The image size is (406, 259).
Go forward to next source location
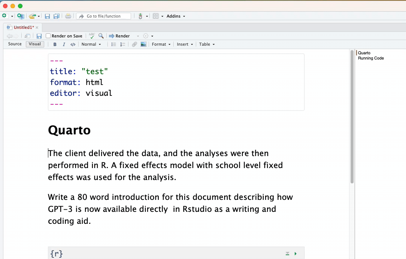[16, 36]
